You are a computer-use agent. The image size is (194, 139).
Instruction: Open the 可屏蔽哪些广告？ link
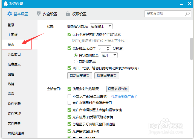(124, 96)
